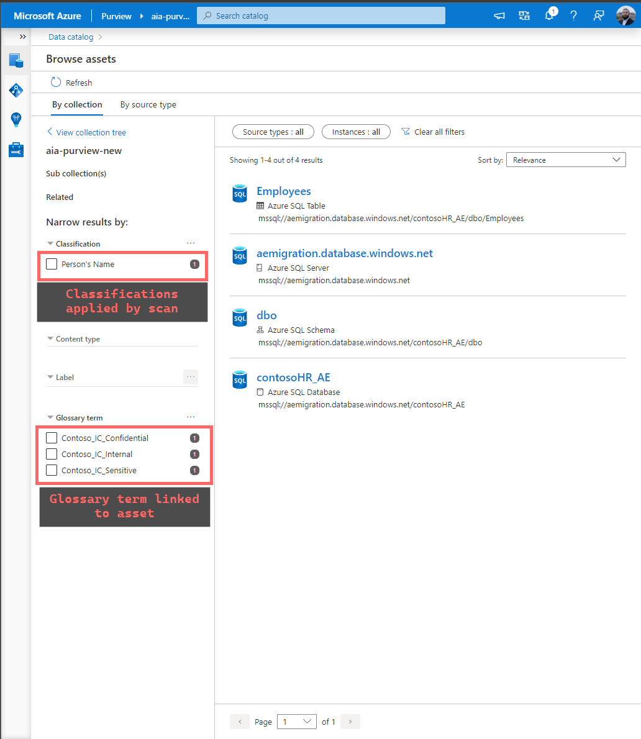Click the Clear all filters text
The width and height of the screenshot is (641, 739).
tap(439, 132)
